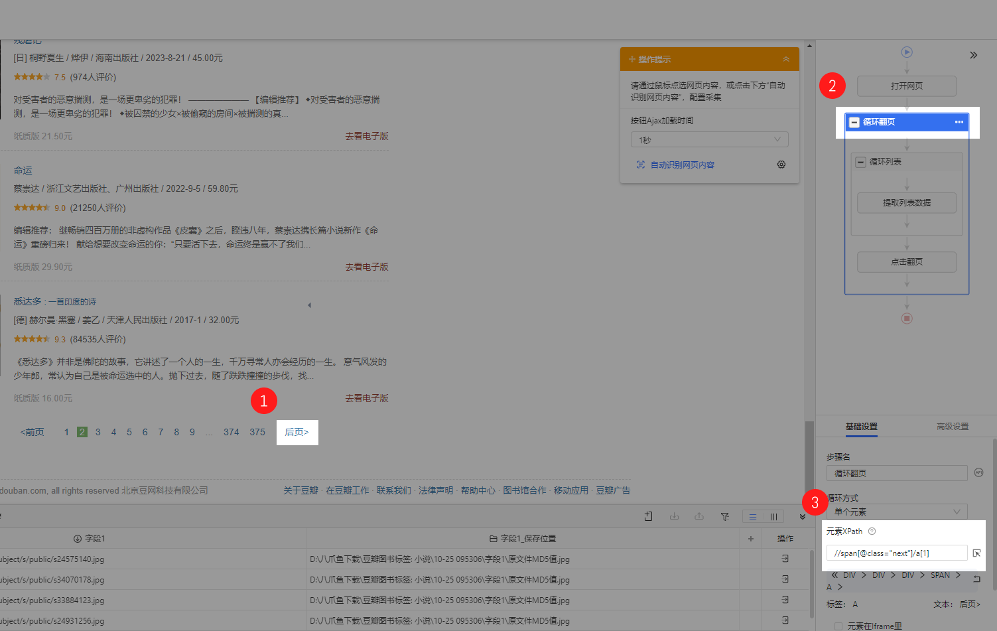
Task: Collapse the data preview panel with double chevron
Action: click(803, 516)
